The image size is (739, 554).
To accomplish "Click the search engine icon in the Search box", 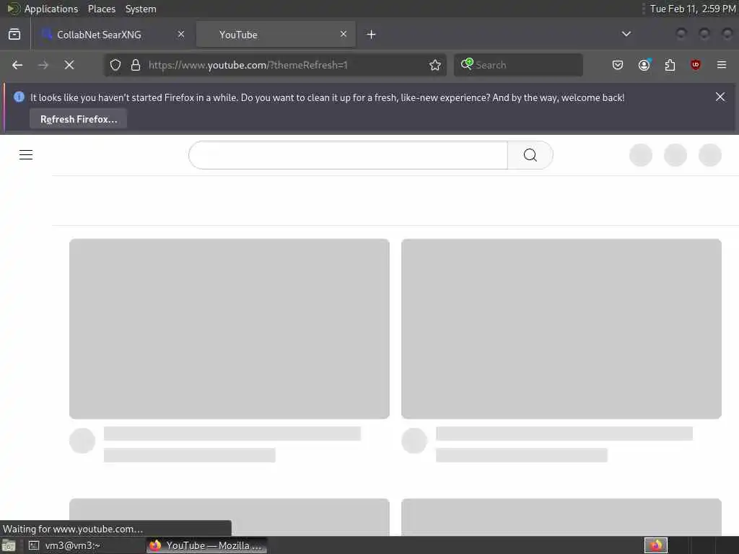I will point(467,64).
